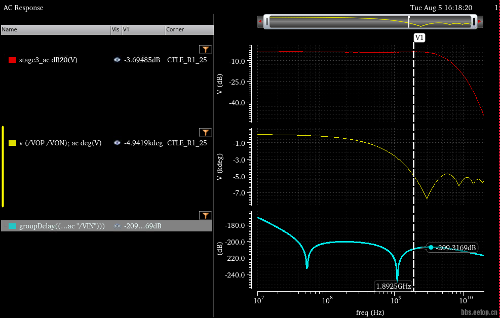
Task: Click the cyan color swatch of groupDelay
Action: [x=13, y=226]
